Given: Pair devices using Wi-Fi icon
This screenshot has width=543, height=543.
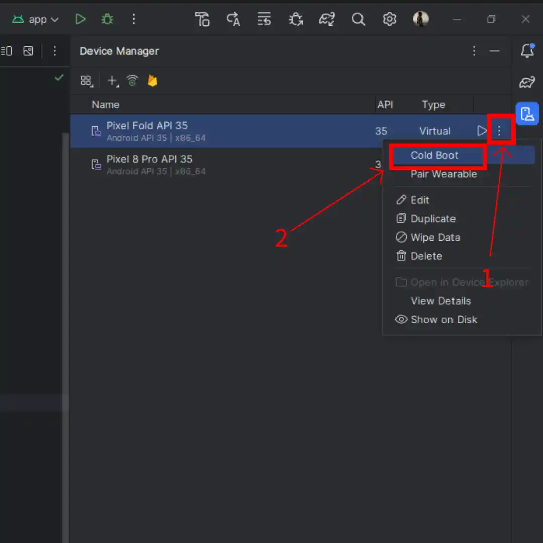Looking at the screenshot, I should pos(132,81).
